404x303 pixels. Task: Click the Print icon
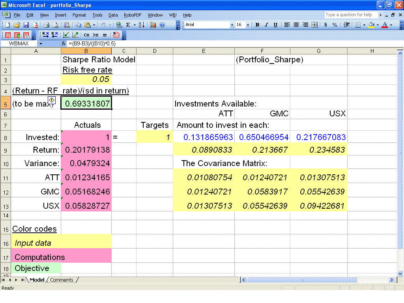(47, 25)
